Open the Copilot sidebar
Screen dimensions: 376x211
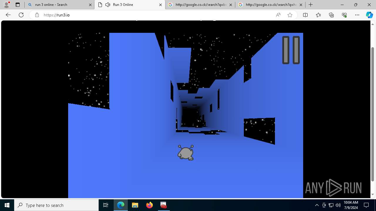pos(369,15)
